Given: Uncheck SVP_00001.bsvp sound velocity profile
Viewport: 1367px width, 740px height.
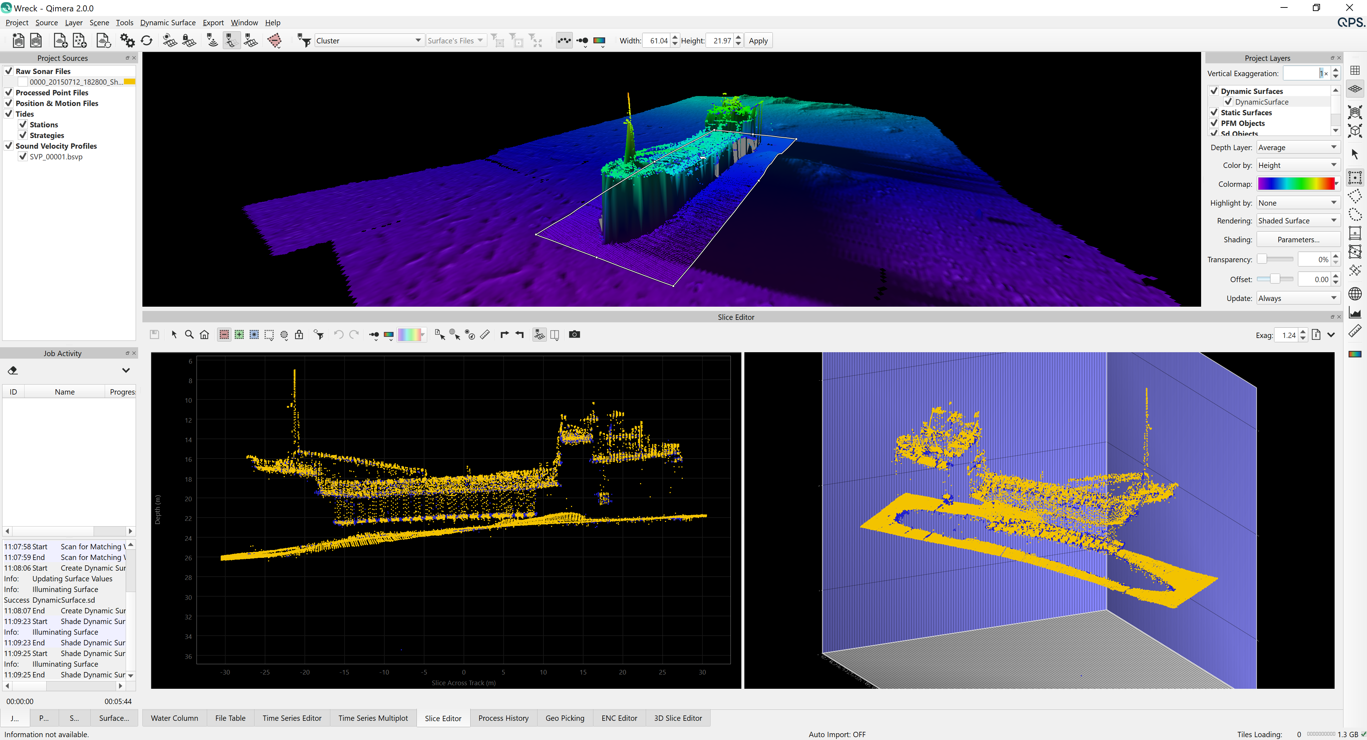Looking at the screenshot, I should (x=23, y=157).
